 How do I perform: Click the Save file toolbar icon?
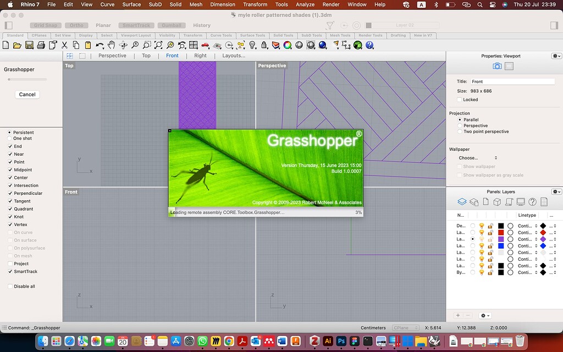(x=29, y=45)
